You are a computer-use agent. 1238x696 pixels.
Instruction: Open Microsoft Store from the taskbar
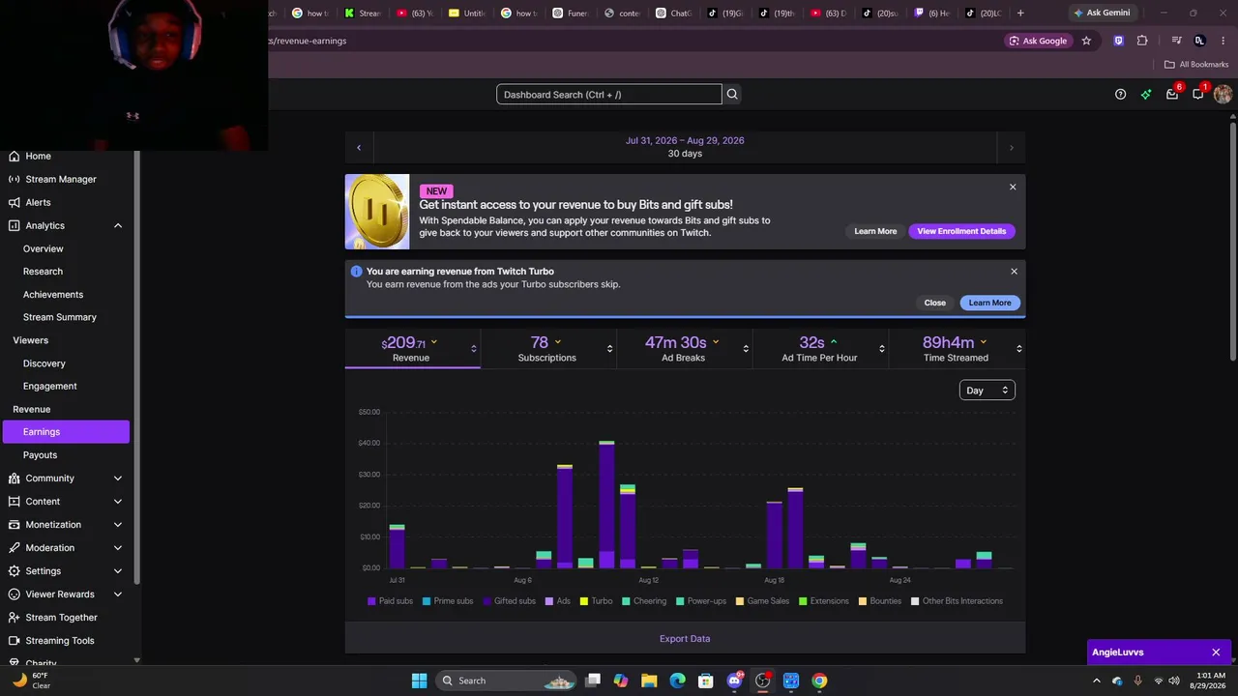[x=706, y=681]
